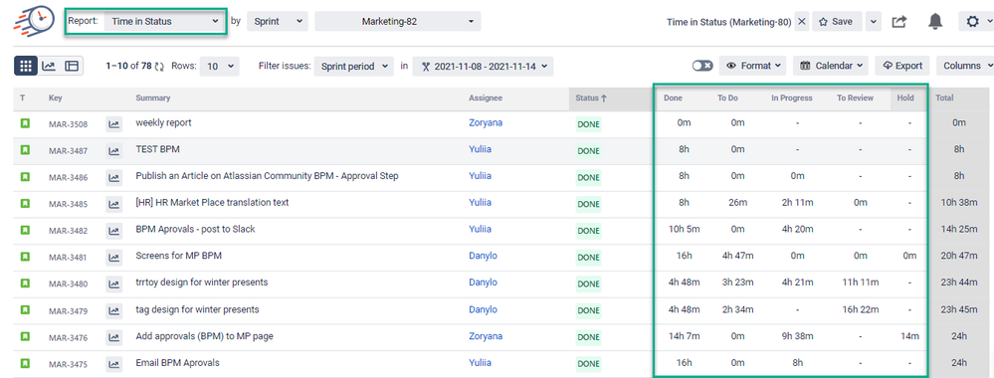Open issue key MAR-3487
This screenshot has width=994, height=378.
point(68,151)
